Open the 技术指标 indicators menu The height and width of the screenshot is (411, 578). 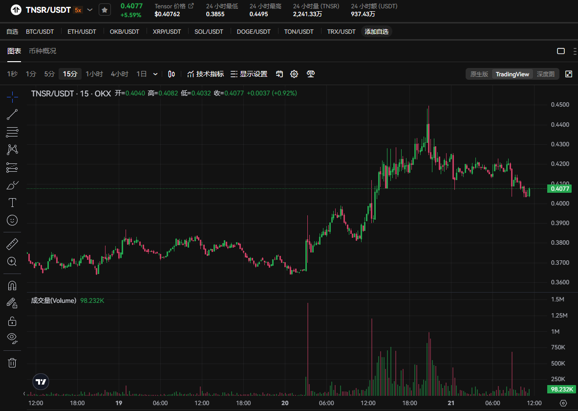[206, 74]
